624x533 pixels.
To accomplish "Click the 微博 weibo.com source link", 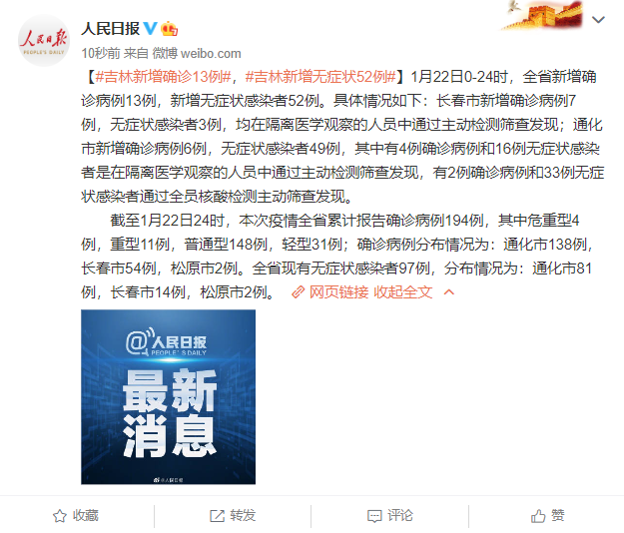I will click(x=197, y=53).
